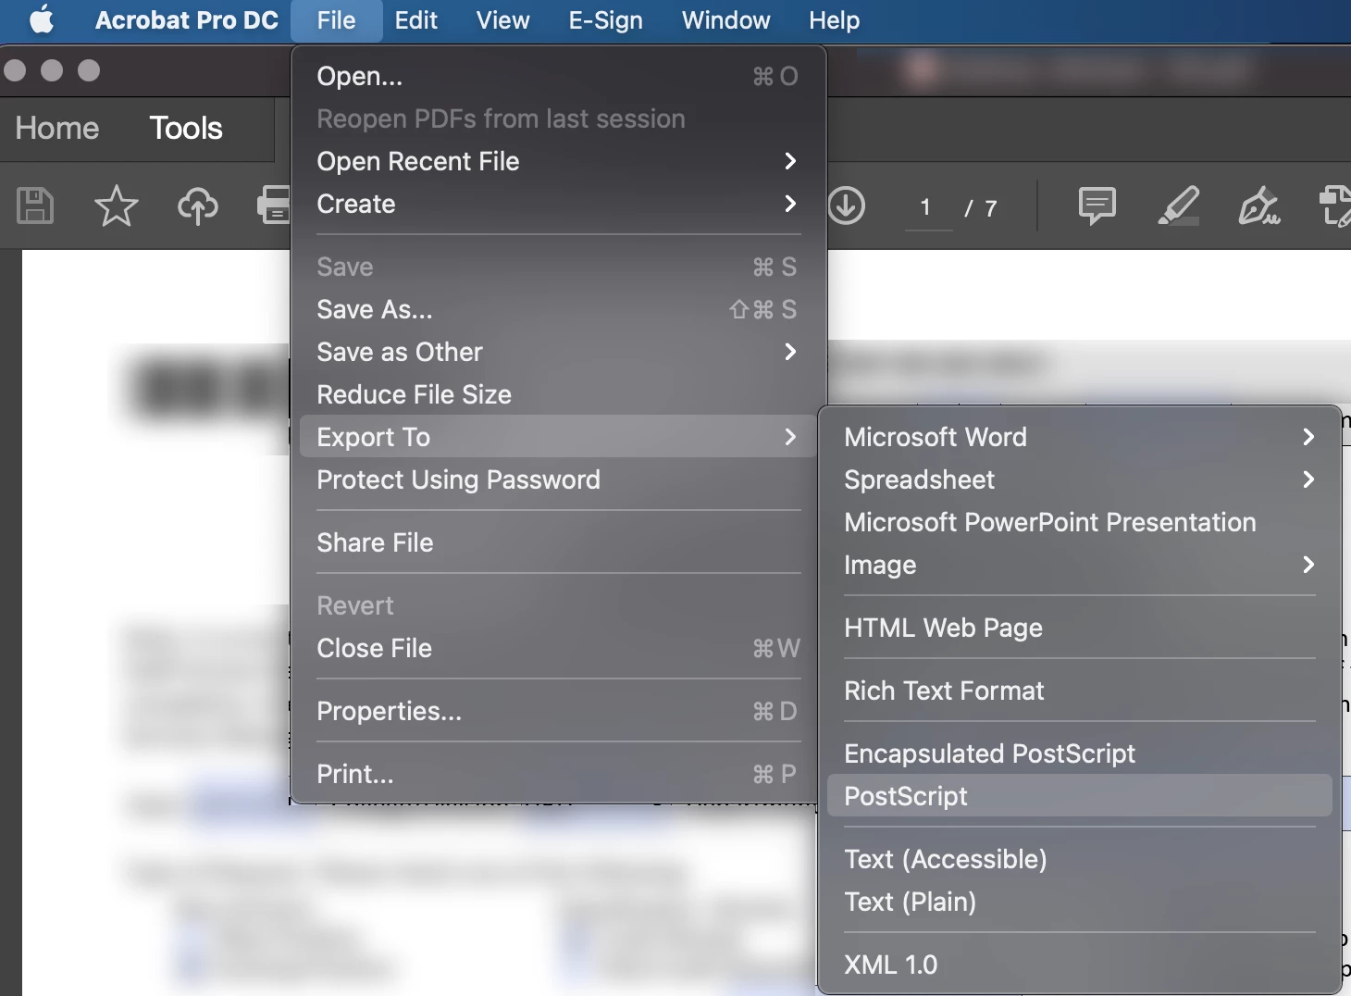The width and height of the screenshot is (1351, 996).
Task: Export as HTML Web Page
Action: pyautogui.click(x=1079, y=628)
